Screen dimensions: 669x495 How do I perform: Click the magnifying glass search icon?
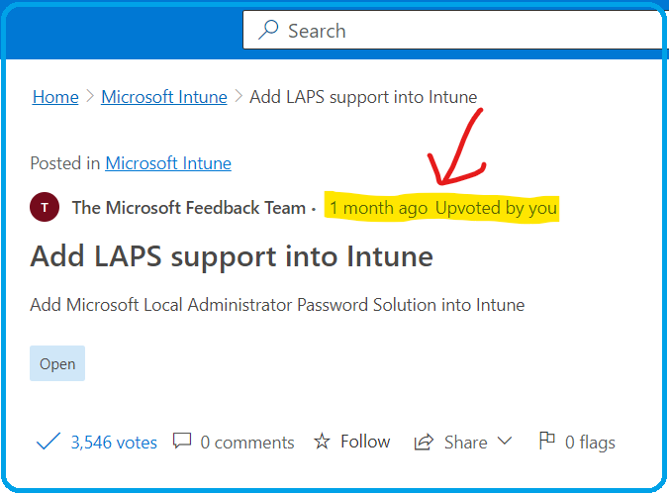[x=268, y=30]
